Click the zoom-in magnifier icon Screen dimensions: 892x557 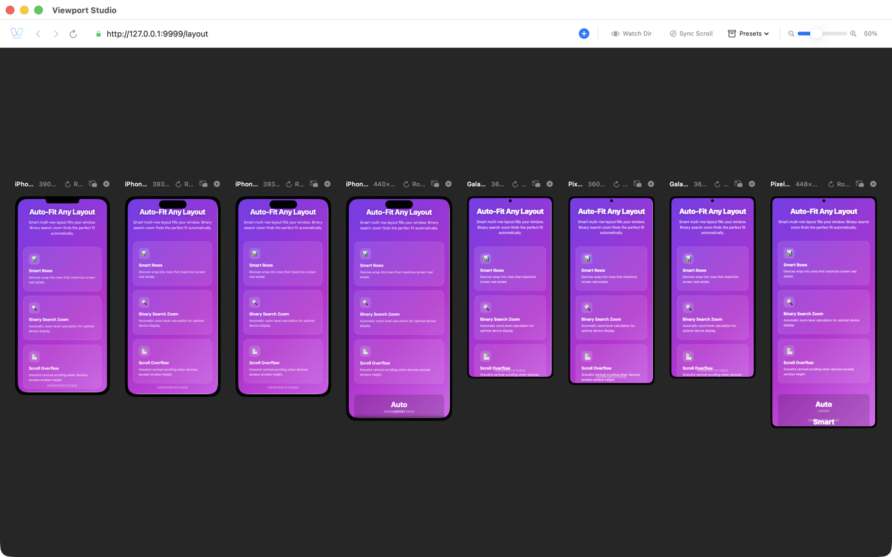click(853, 33)
